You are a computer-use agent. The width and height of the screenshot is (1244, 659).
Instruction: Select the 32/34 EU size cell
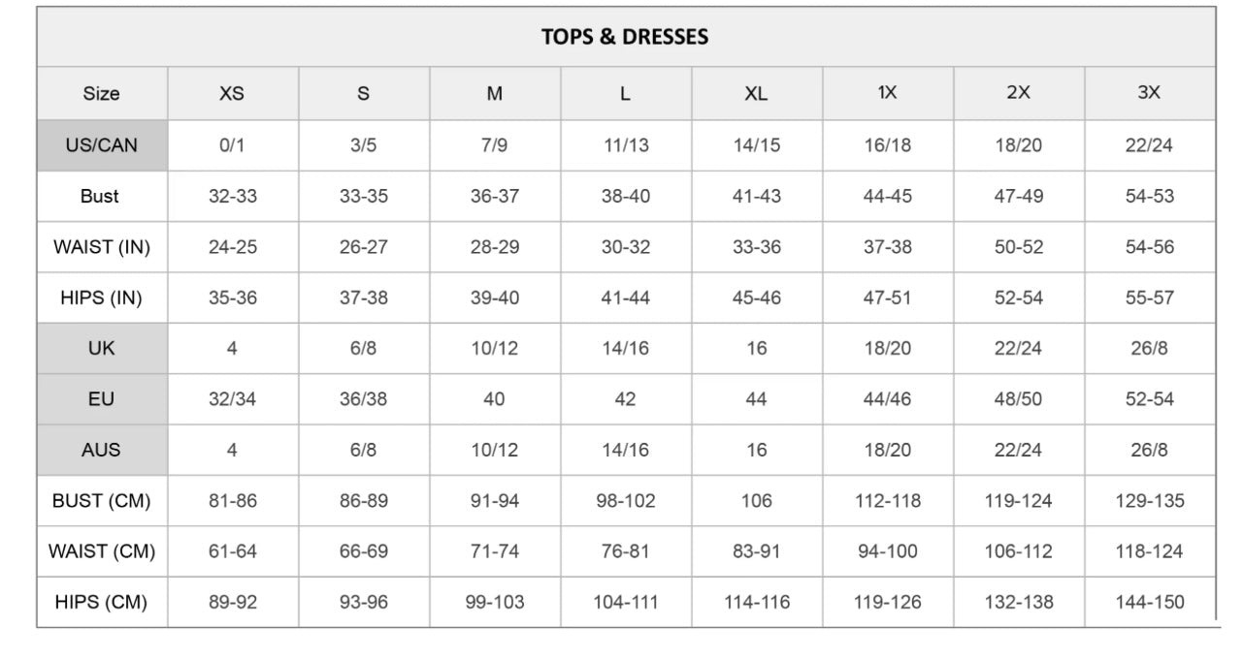(x=233, y=398)
